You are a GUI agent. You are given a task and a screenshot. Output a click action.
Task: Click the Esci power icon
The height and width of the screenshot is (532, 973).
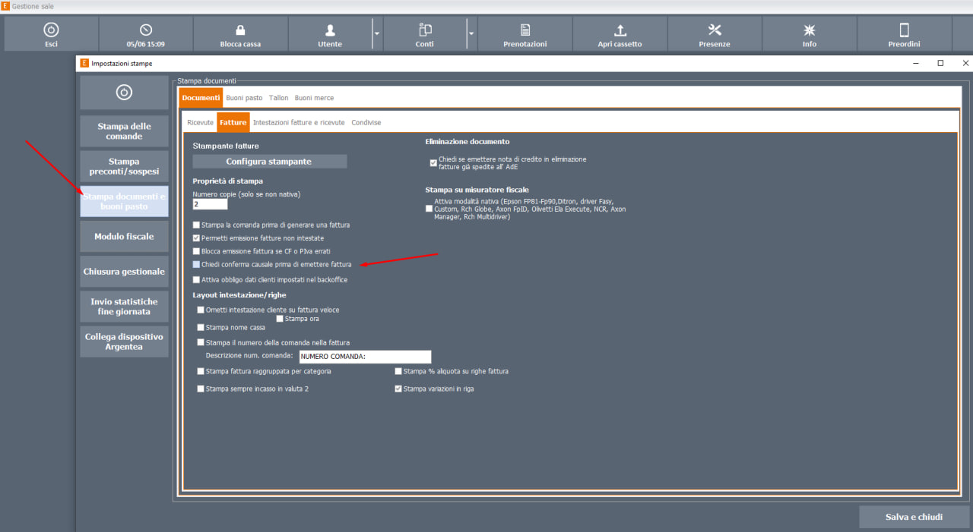51,30
